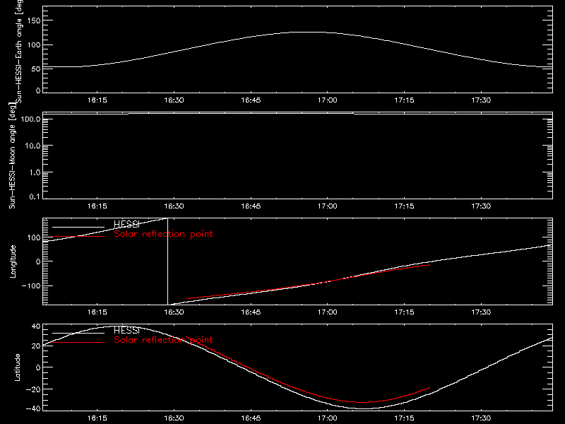
Task: Click the 100.0 tick on Moon angle axis
Action: (30, 119)
